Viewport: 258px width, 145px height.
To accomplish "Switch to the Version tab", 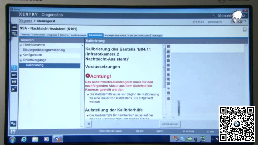I will click(25, 34).
